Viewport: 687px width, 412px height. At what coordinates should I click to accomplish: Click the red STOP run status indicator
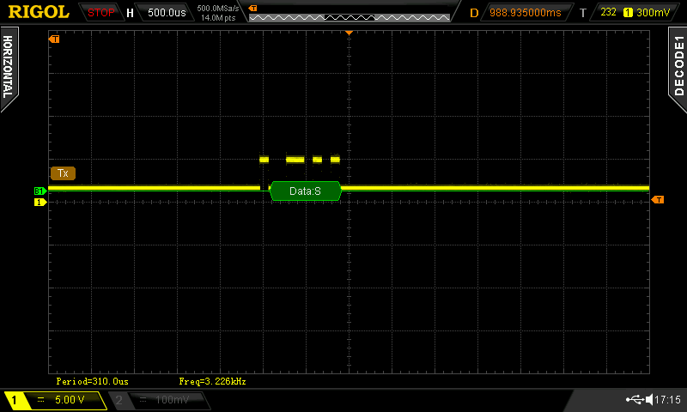(x=100, y=13)
